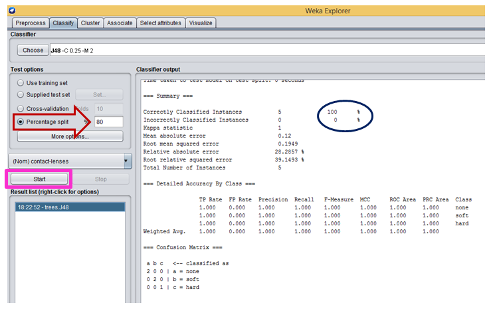
Task: Switch to the Classify tab
Action: (x=63, y=23)
